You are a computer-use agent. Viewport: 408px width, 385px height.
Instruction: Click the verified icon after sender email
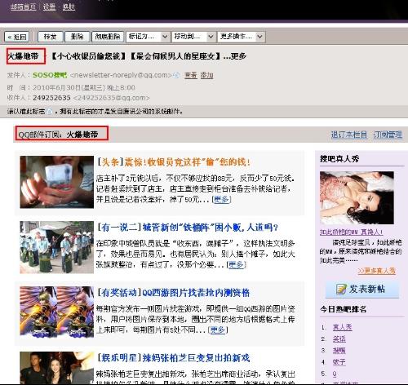pyautogui.click(x=177, y=75)
